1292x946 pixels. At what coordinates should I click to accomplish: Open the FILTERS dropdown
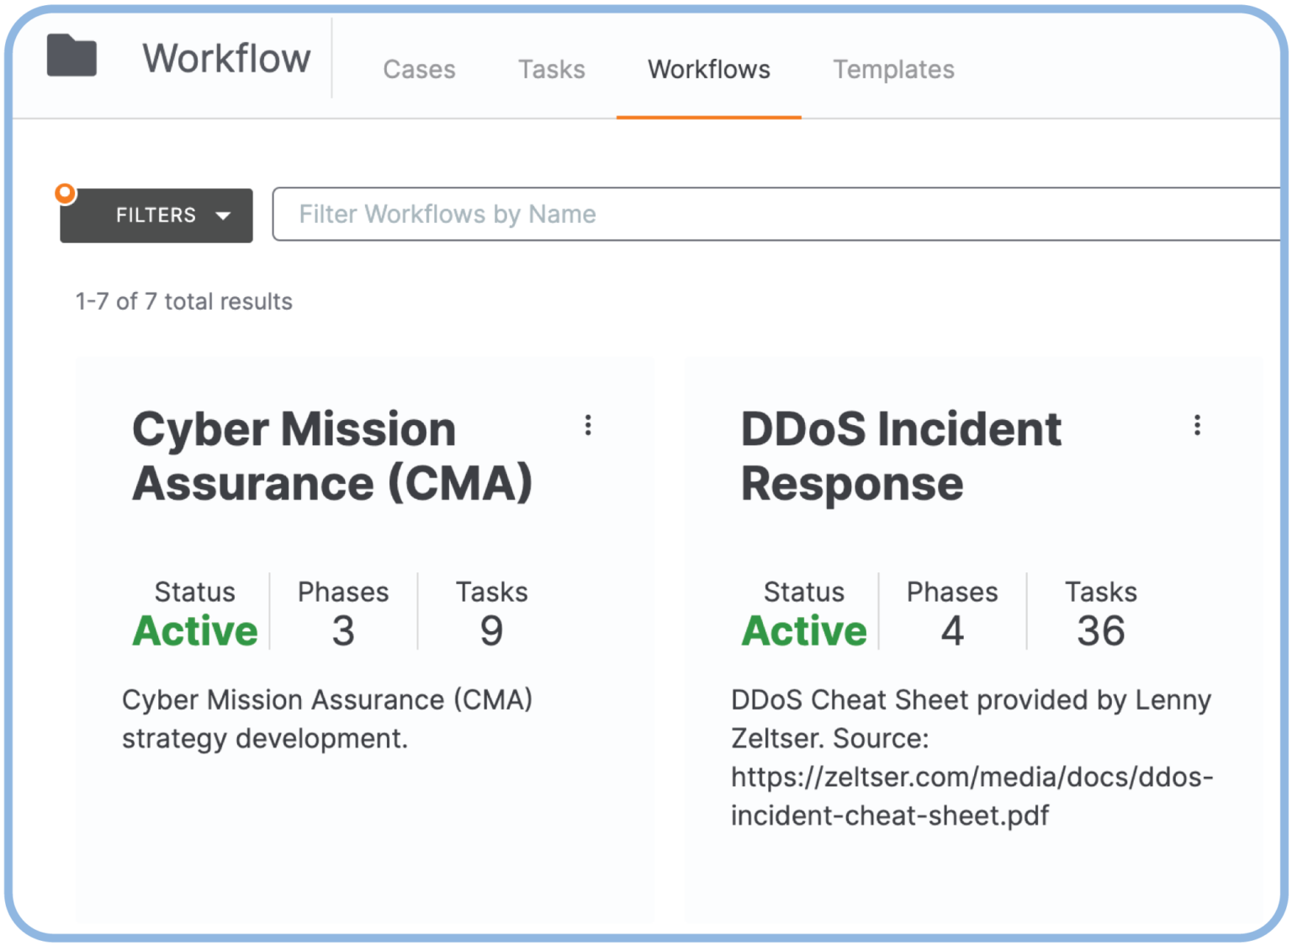(x=156, y=215)
